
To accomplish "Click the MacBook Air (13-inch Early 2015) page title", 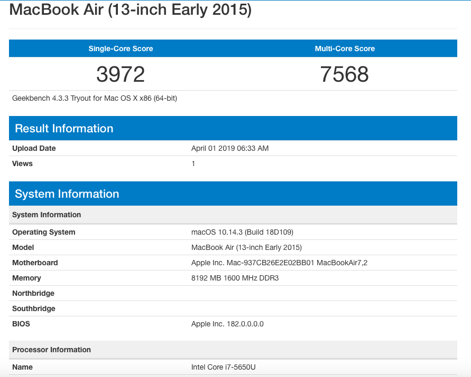I will 131,9.
